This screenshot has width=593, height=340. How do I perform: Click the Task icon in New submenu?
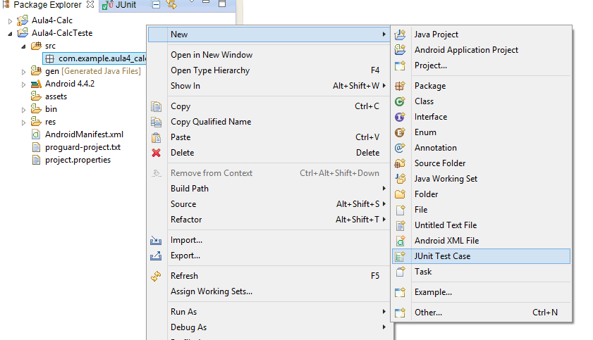[400, 271]
